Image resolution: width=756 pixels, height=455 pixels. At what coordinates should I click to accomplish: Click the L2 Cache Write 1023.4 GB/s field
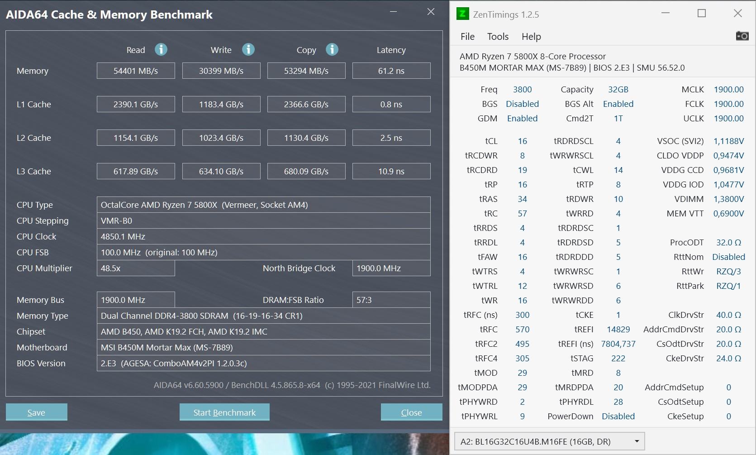pos(221,138)
